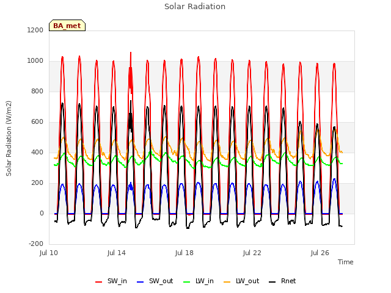The image size is (391, 293).
Task: Click the -200 y-axis tick label
Action: (36, 244)
